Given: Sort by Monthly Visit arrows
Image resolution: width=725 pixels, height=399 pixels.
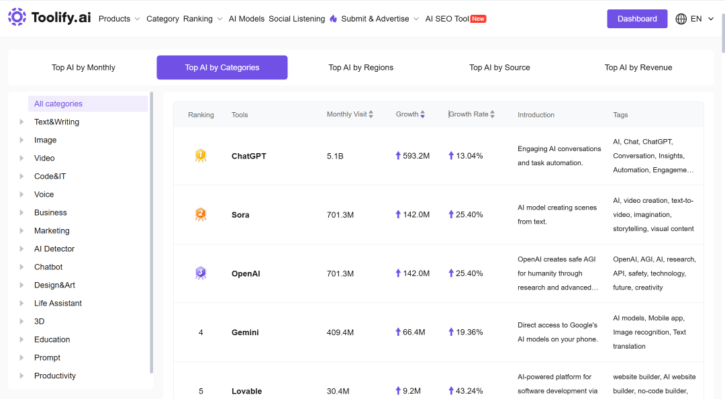Looking at the screenshot, I should click(371, 114).
